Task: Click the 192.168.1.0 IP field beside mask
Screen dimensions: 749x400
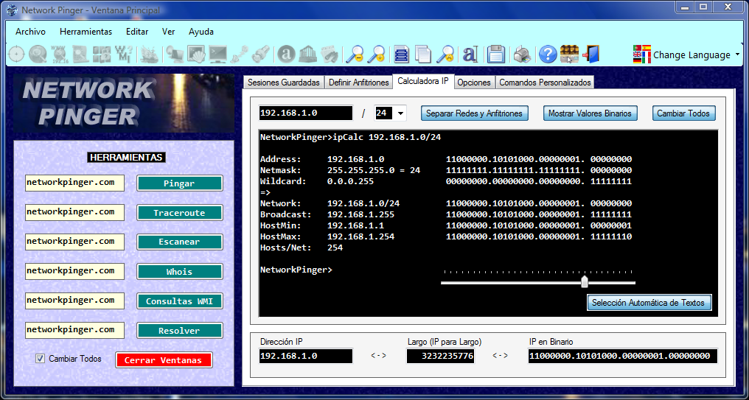Action: click(x=306, y=113)
